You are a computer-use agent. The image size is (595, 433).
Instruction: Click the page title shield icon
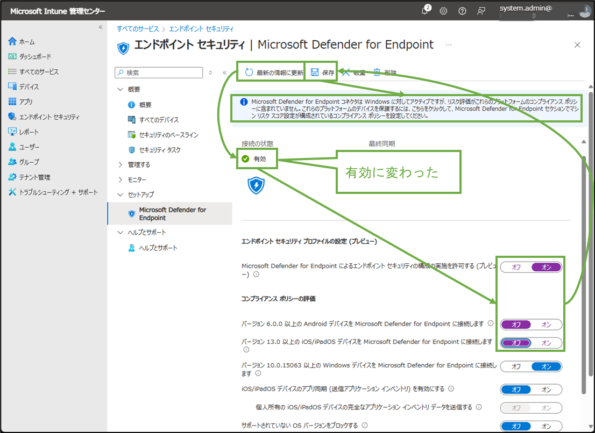click(x=123, y=48)
